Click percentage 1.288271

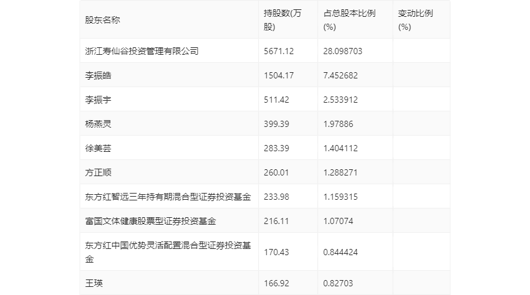coord(340,172)
